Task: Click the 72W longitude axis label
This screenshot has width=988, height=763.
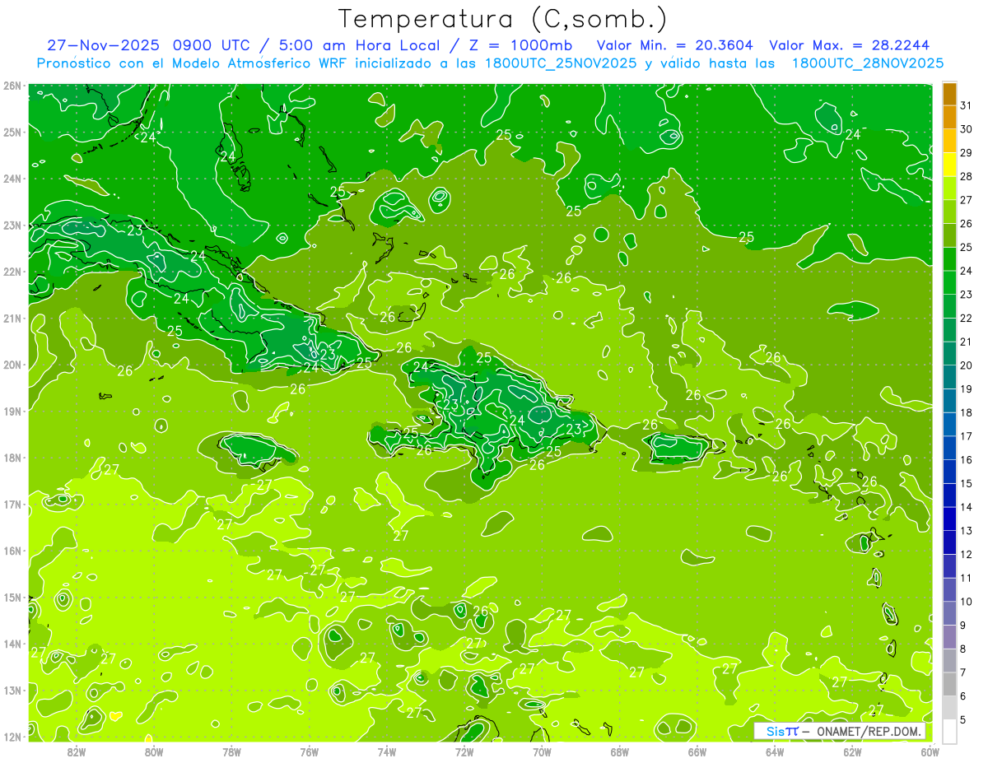Action: coord(464,751)
